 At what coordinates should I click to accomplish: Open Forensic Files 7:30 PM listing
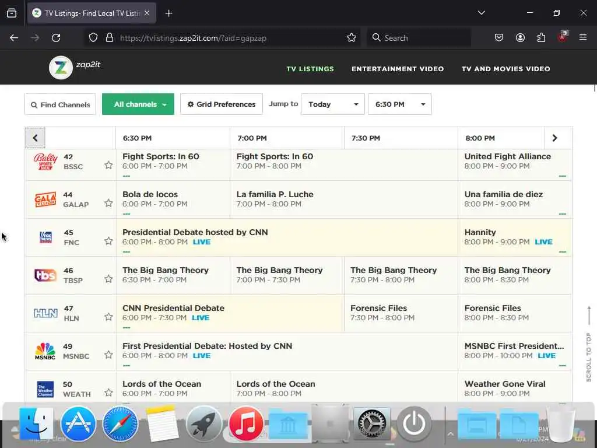click(x=401, y=313)
